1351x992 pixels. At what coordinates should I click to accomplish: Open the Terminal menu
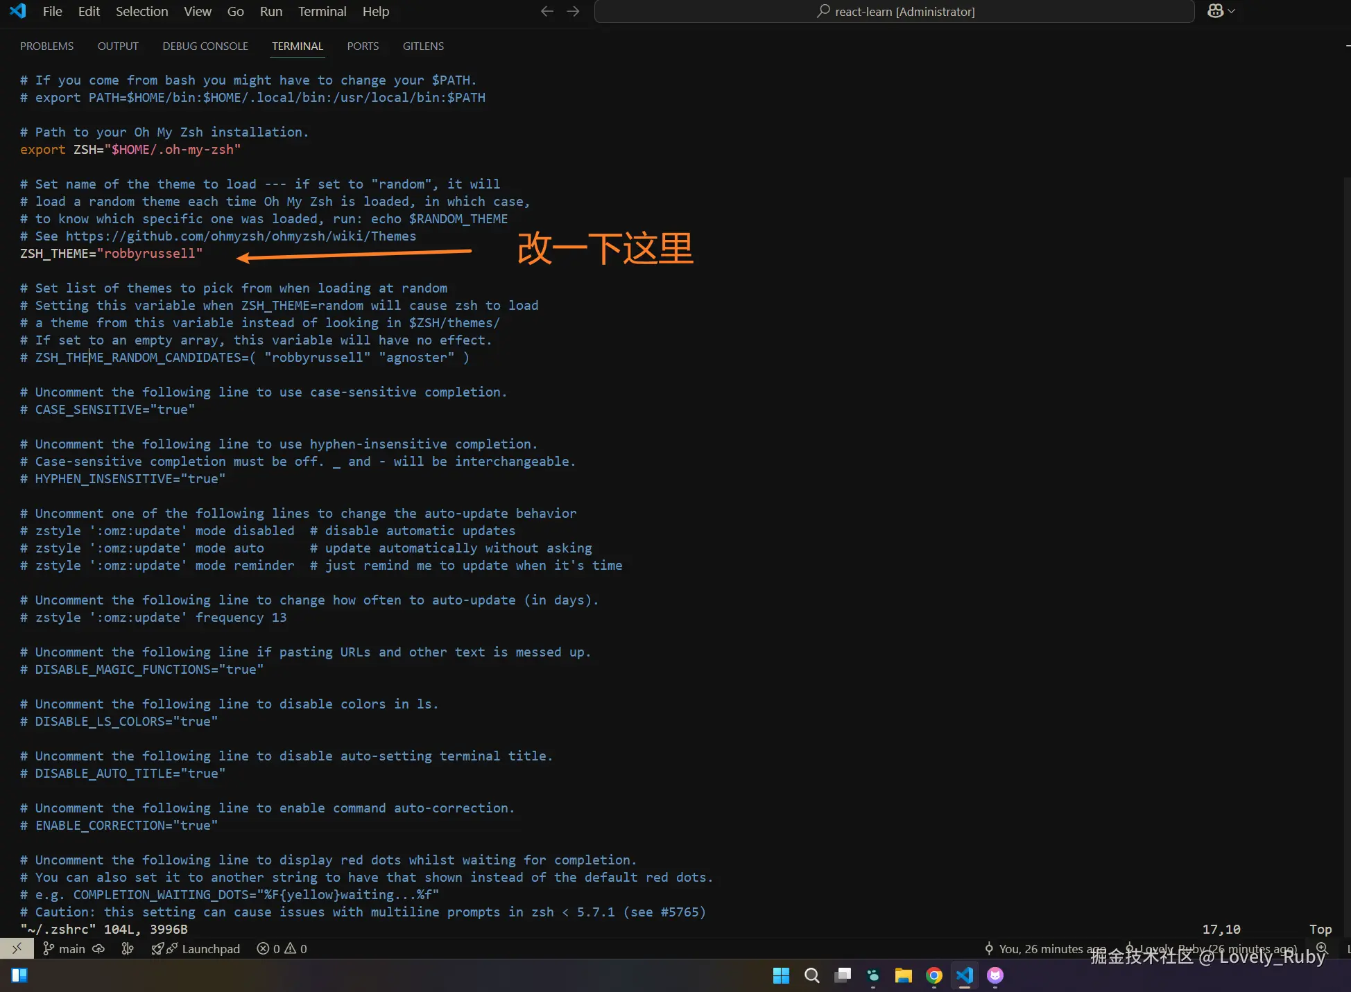point(322,11)
